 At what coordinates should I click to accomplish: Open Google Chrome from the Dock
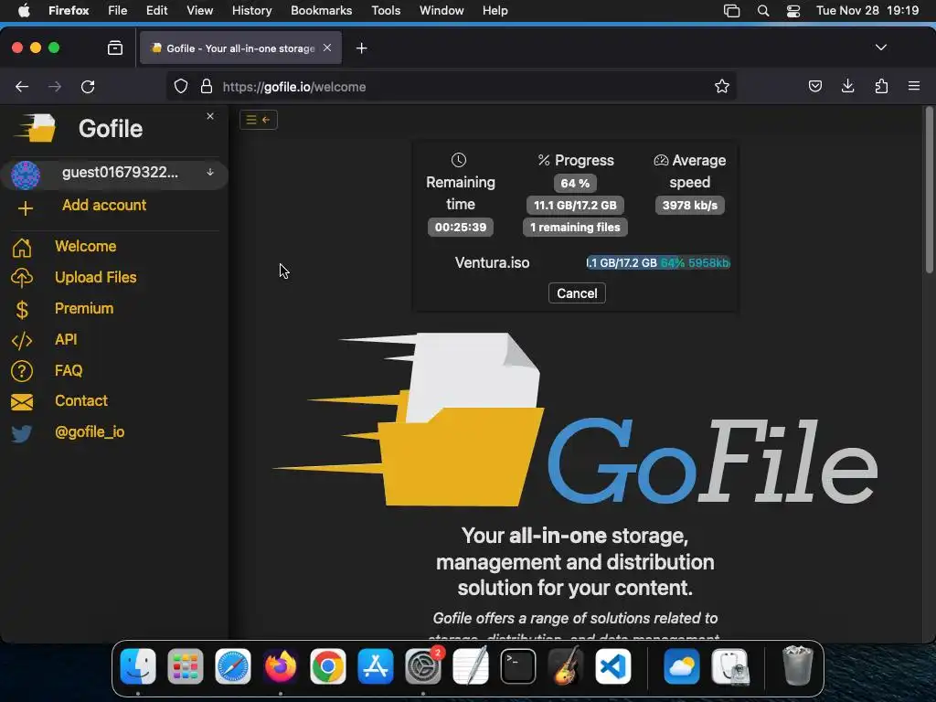tap(328, 666)
